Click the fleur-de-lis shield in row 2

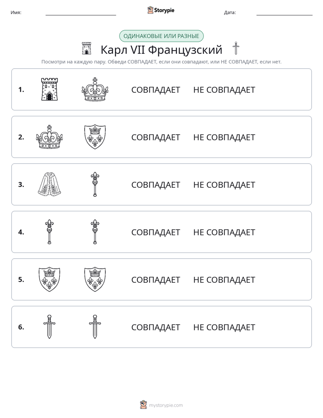[x=95, y=137]
